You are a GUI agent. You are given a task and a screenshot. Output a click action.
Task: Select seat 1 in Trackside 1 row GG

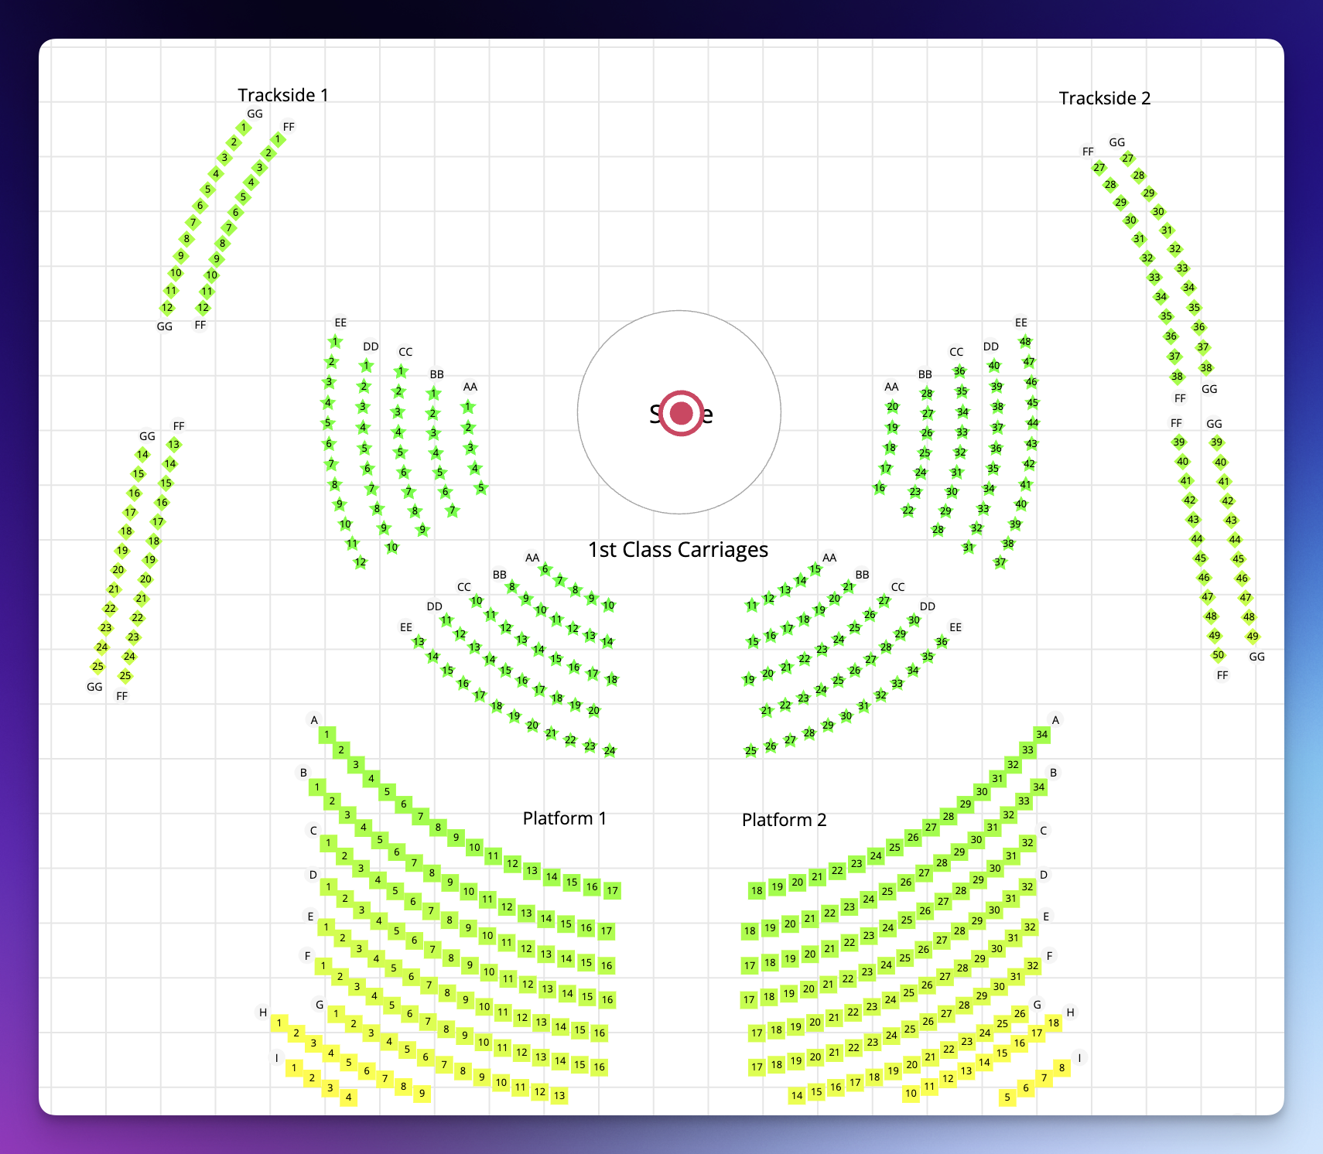coord(242,128)
